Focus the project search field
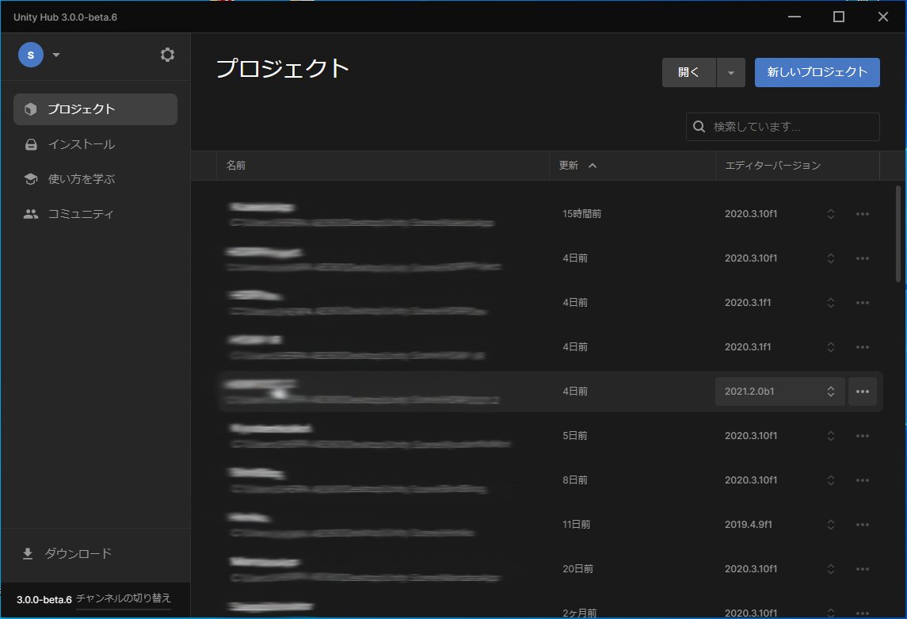This screenshot has height=619, width=907. click(783, 127)
